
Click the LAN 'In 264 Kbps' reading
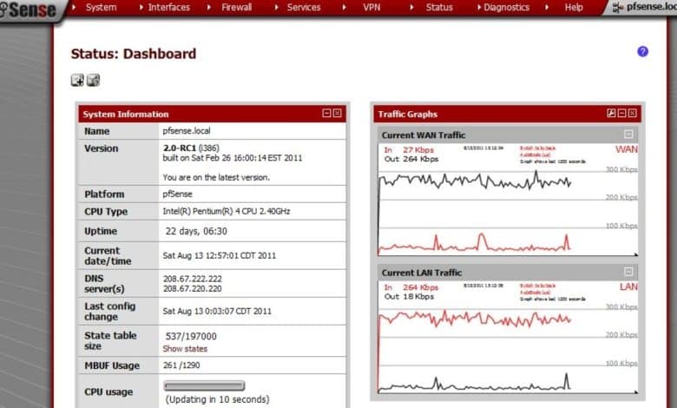(x=411, y=287)
